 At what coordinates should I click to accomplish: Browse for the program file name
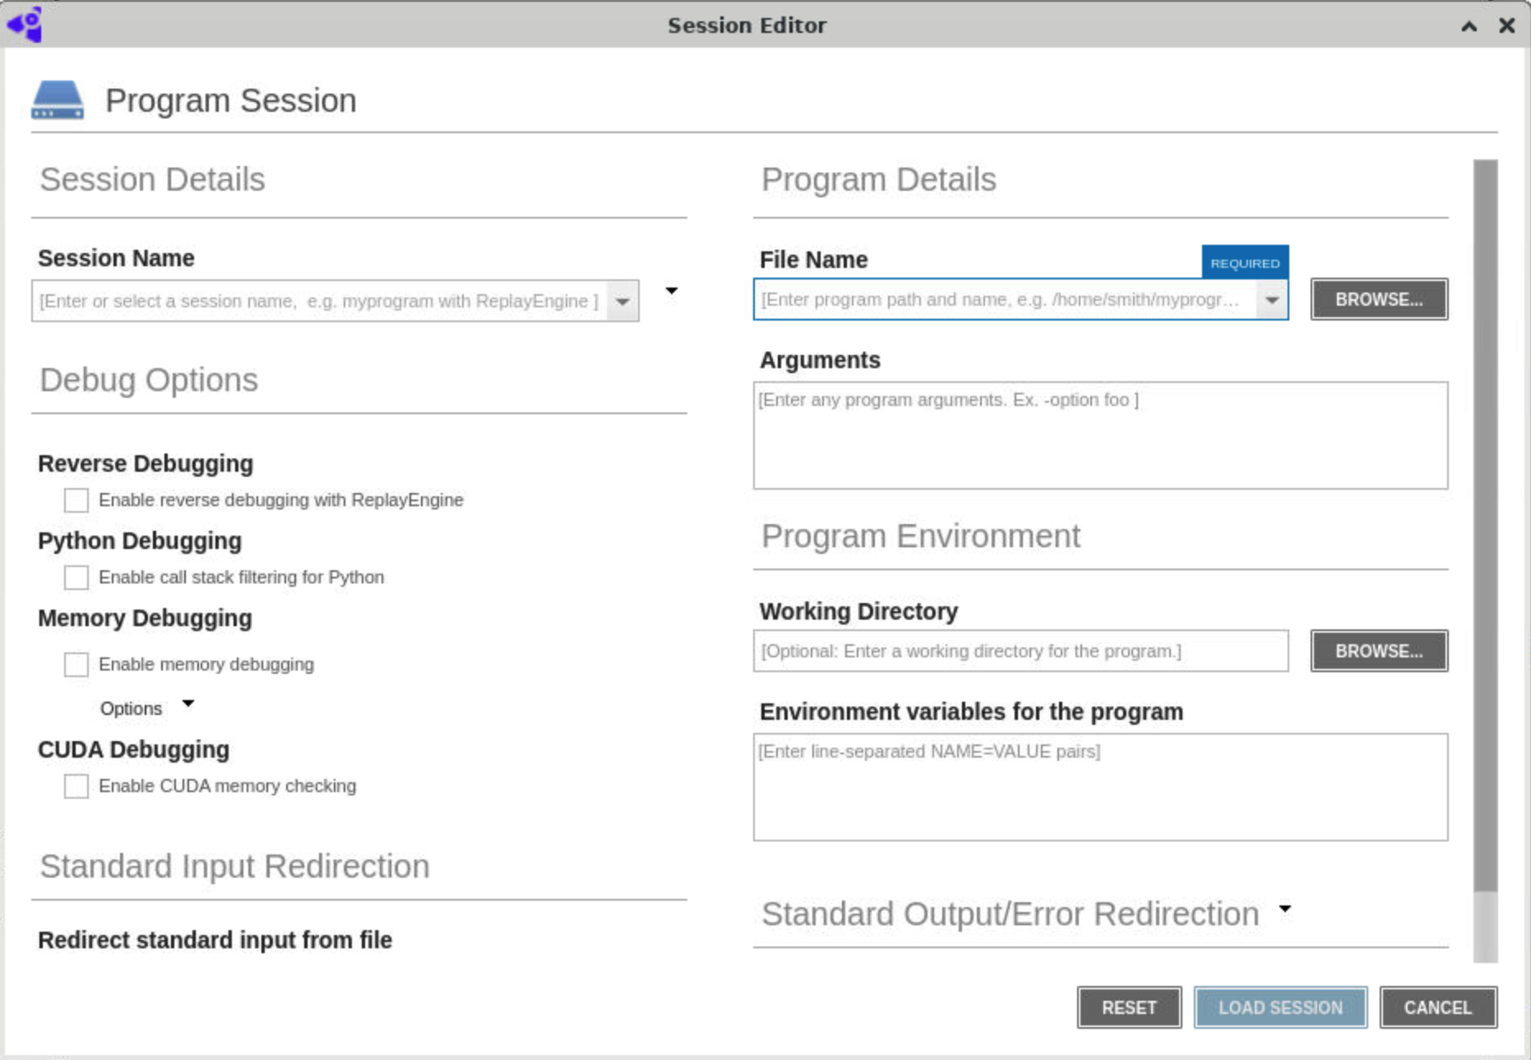tap(1378, 300)
